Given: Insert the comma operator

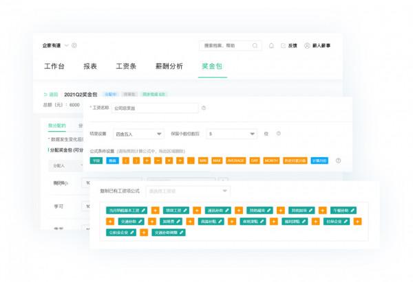Looking at the screenshot, I should pos(191,161).
